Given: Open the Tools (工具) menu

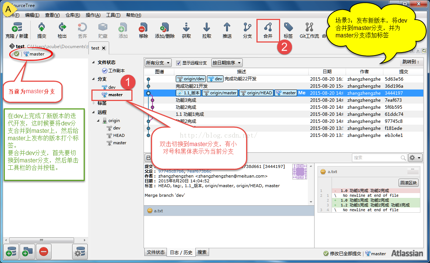Looking at the screenshot, I should coord(113,15).
